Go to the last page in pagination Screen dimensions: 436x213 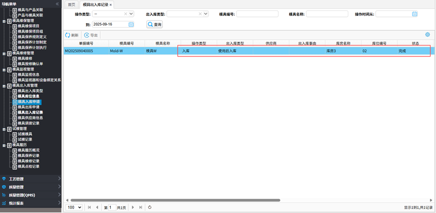pyautogui.click(x=141, y=207)
